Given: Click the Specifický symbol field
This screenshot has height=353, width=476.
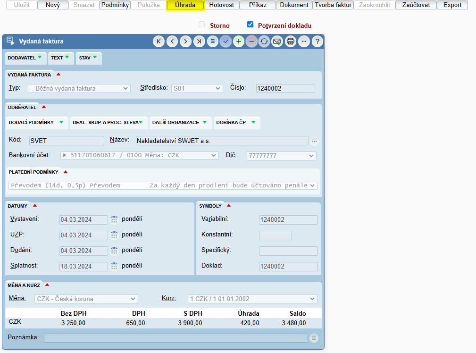Looking at the screenshot, I should (x=288, y=251).
